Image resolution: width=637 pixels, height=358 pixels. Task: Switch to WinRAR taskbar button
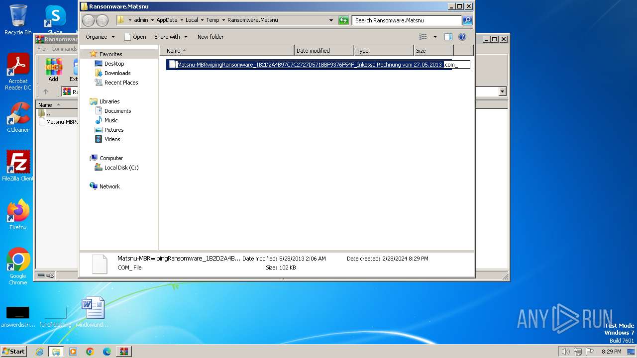[124, 352]
